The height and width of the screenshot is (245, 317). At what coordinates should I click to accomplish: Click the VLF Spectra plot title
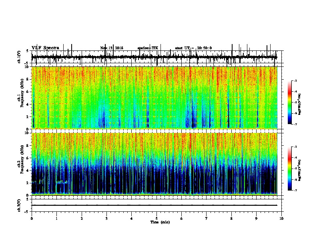point(45,48)
